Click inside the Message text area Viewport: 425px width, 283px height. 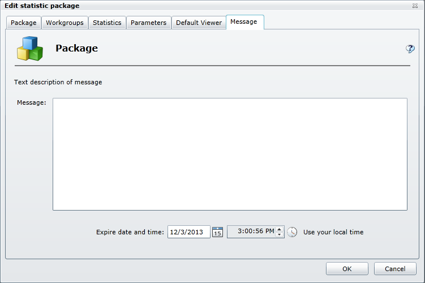point(230,154)
